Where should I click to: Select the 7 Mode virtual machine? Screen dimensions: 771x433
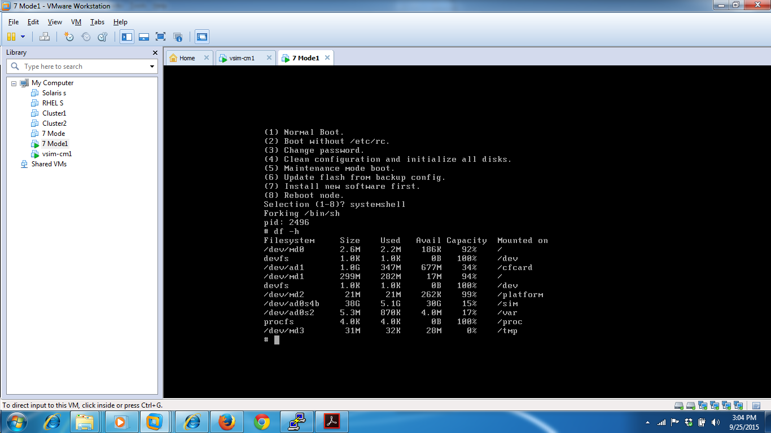(54, 134)
